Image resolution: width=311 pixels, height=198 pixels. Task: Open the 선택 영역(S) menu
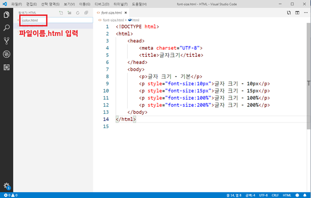[50, 4]
